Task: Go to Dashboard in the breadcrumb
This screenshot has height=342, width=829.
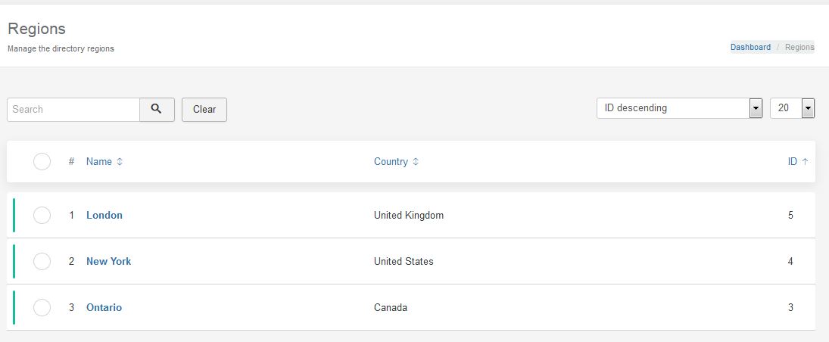Action: point(750,47)
